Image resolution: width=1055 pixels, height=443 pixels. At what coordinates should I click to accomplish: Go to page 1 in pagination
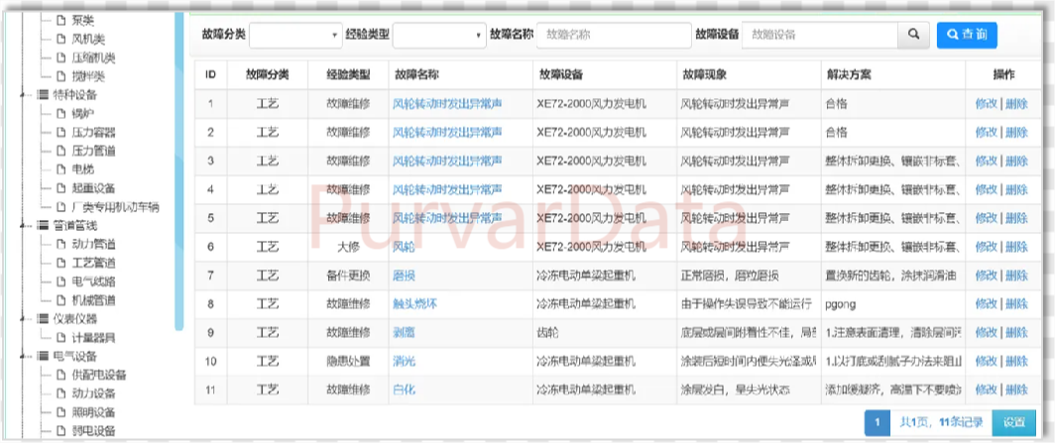click(877, 422)
